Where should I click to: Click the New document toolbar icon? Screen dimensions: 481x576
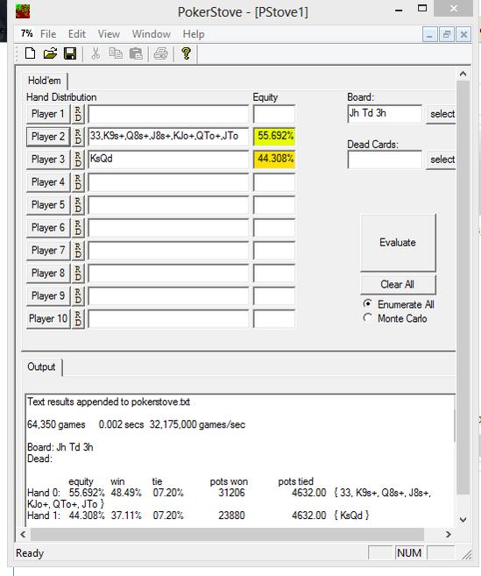[x=30, y=53]
